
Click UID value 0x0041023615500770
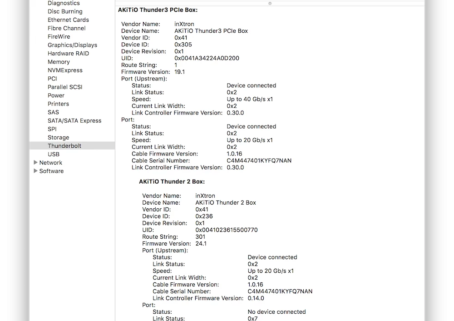coord(227,230)
